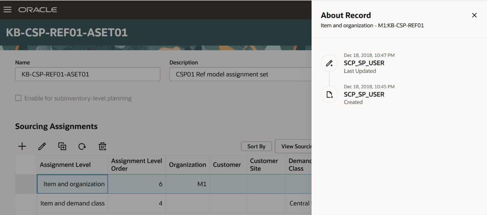Screen dimensions: 487x215
Task: Click the KB-CSP-REF01-ASET01 page title
Action: point(67,32)
